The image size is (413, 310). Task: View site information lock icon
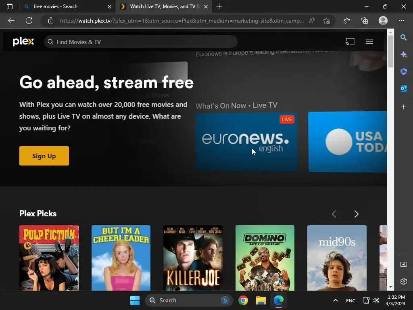[51, 21]
